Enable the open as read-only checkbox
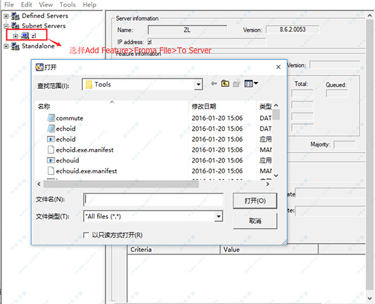This screenshot has height=304, width=375. (x=87, y=235)
